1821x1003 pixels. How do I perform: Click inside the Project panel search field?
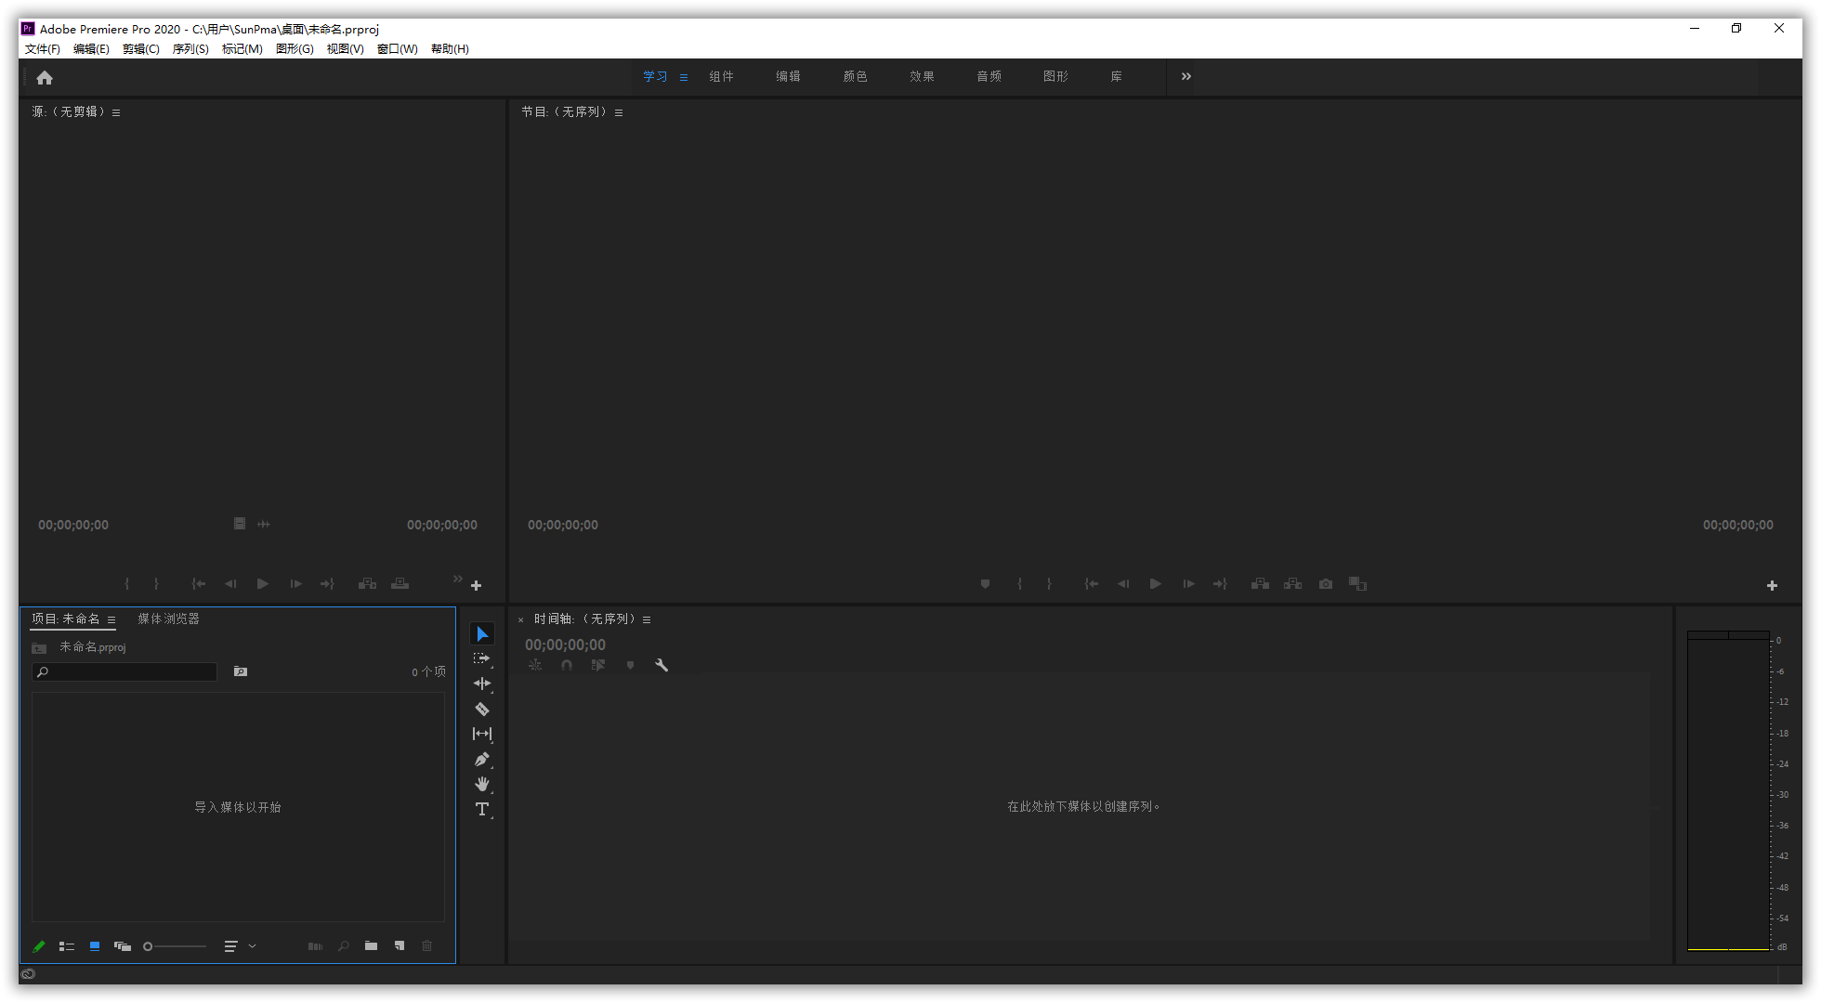click(124, 671)
